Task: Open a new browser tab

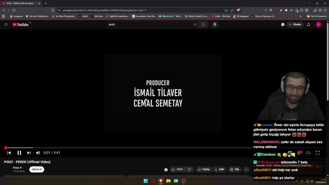Action: pos(45,3)
